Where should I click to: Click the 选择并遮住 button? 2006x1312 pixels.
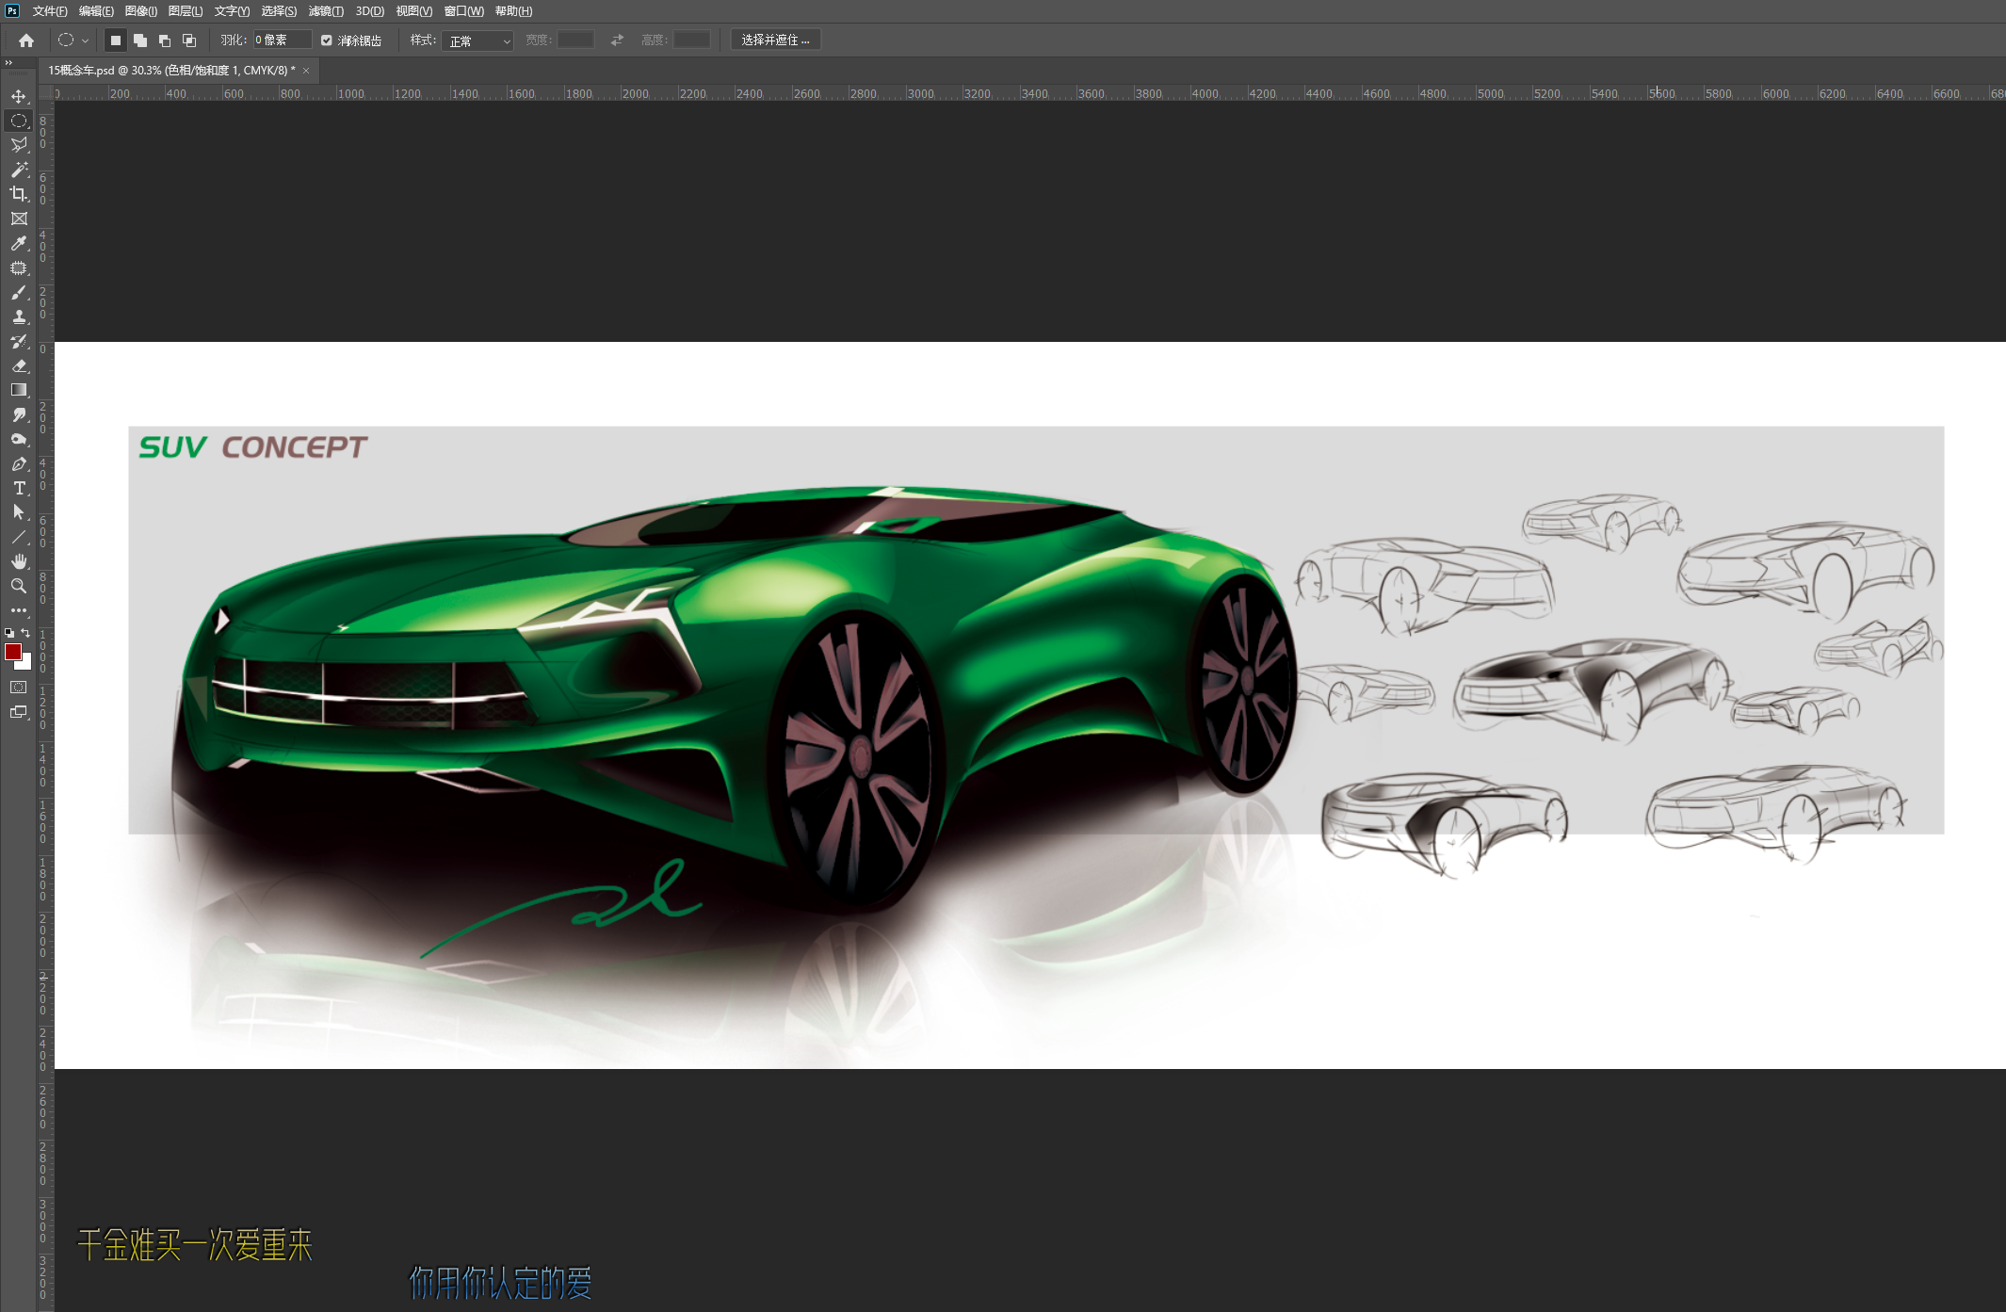(775, 40)
